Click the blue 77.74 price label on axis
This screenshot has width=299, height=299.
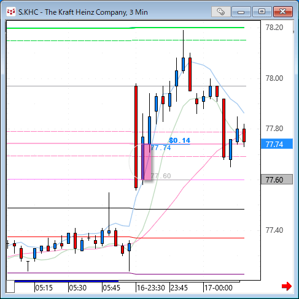[x=277, y=144]
